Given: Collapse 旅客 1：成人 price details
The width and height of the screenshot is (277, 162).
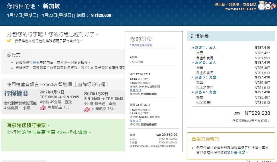Looking at the screenshot, I should (204, 48).
